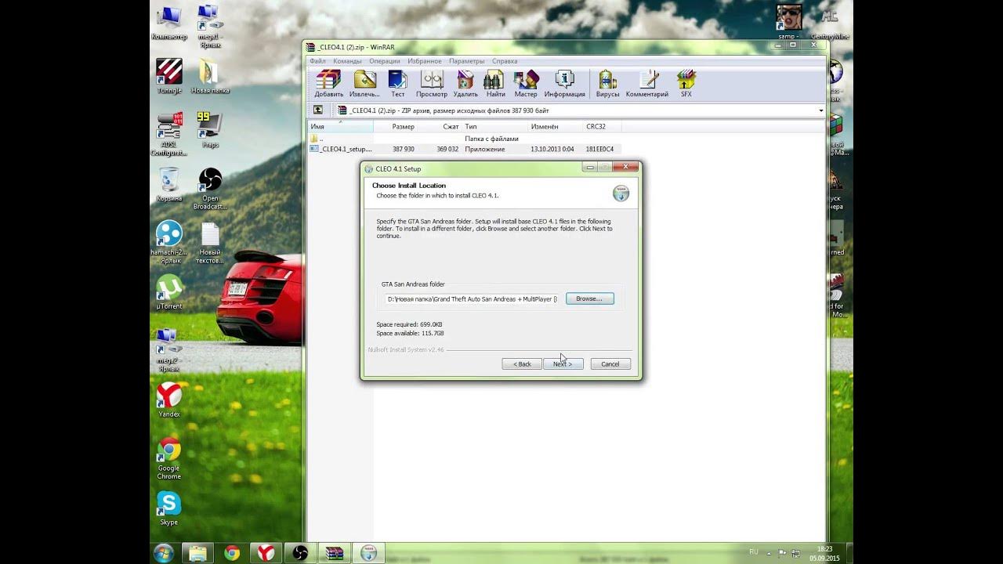Open the Избранное menu
This screenshot has width=1003, height=564.
coord(425,61)
